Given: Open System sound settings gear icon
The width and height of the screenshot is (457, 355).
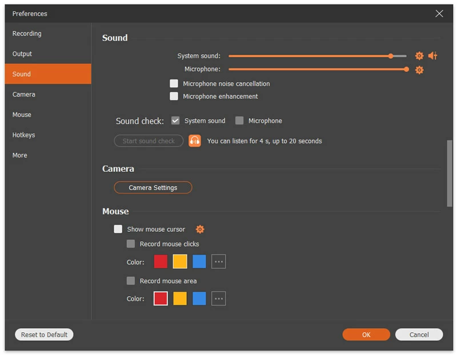Looking at the screenshot, I should pos(419,56).
